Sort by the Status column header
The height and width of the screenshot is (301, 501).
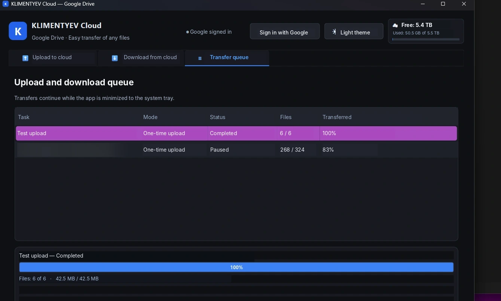217,117
